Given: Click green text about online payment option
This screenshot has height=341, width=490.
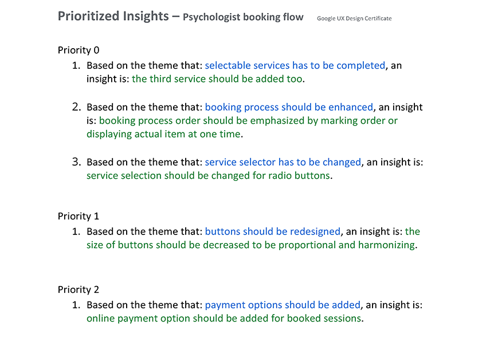Looking at the screenshot, I should 224,318.
